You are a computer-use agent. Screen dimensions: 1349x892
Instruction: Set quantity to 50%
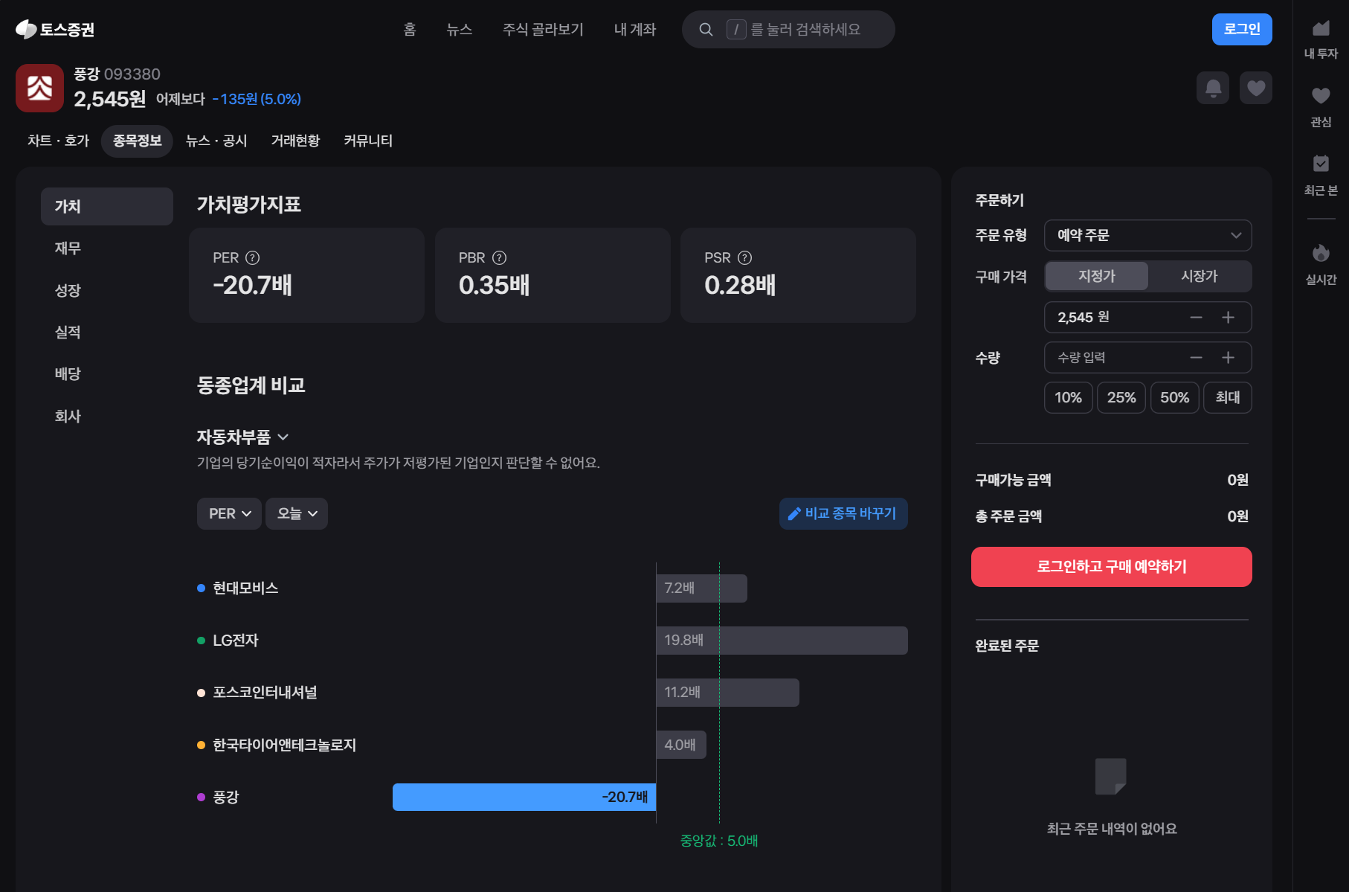coord(1175,397)
